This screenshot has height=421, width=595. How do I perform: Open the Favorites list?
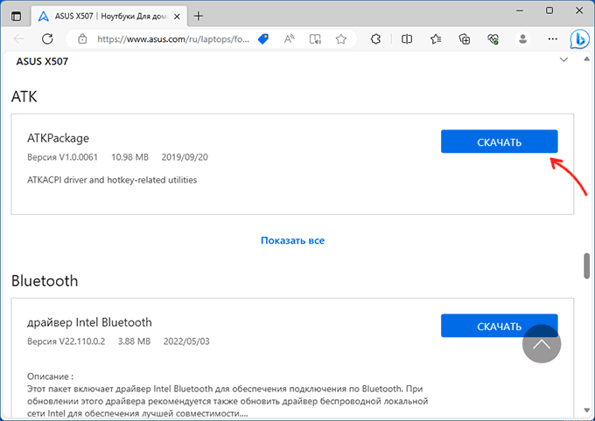(436, 38)
